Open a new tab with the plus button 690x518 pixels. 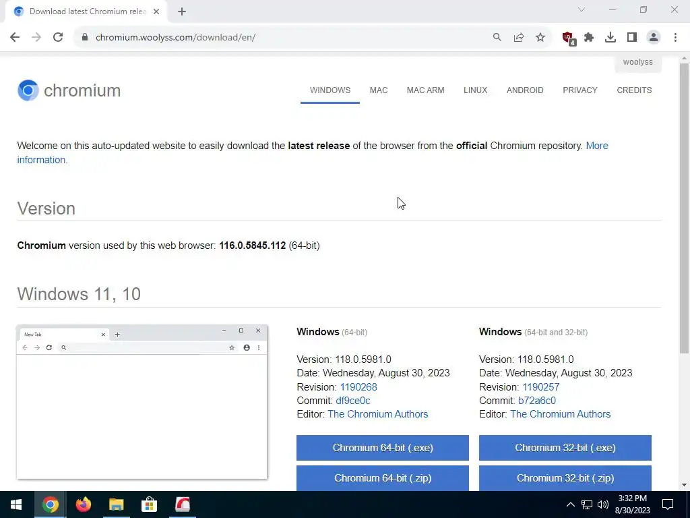coord(182,11)
